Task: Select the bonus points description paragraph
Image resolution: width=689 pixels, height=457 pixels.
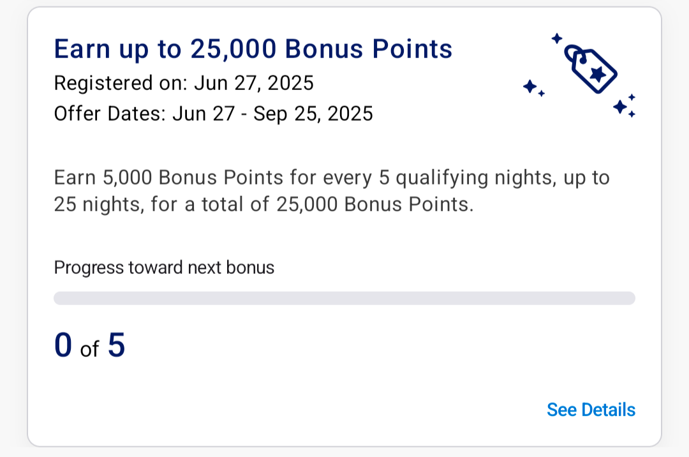Action: pyautogui.click(x=332, y=190)
